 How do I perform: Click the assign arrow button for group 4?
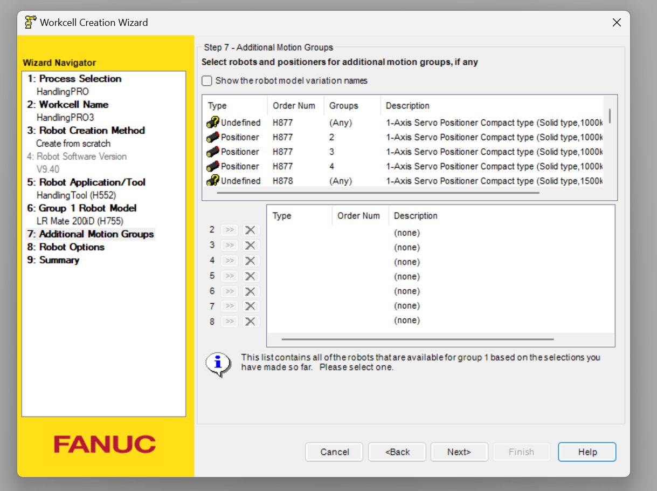(x=230, y=261)
